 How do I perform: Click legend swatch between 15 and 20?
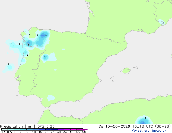click(x=42, y=129)
